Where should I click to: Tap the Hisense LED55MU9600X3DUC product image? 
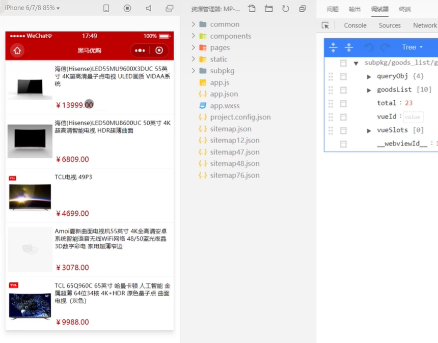(30, 88)
